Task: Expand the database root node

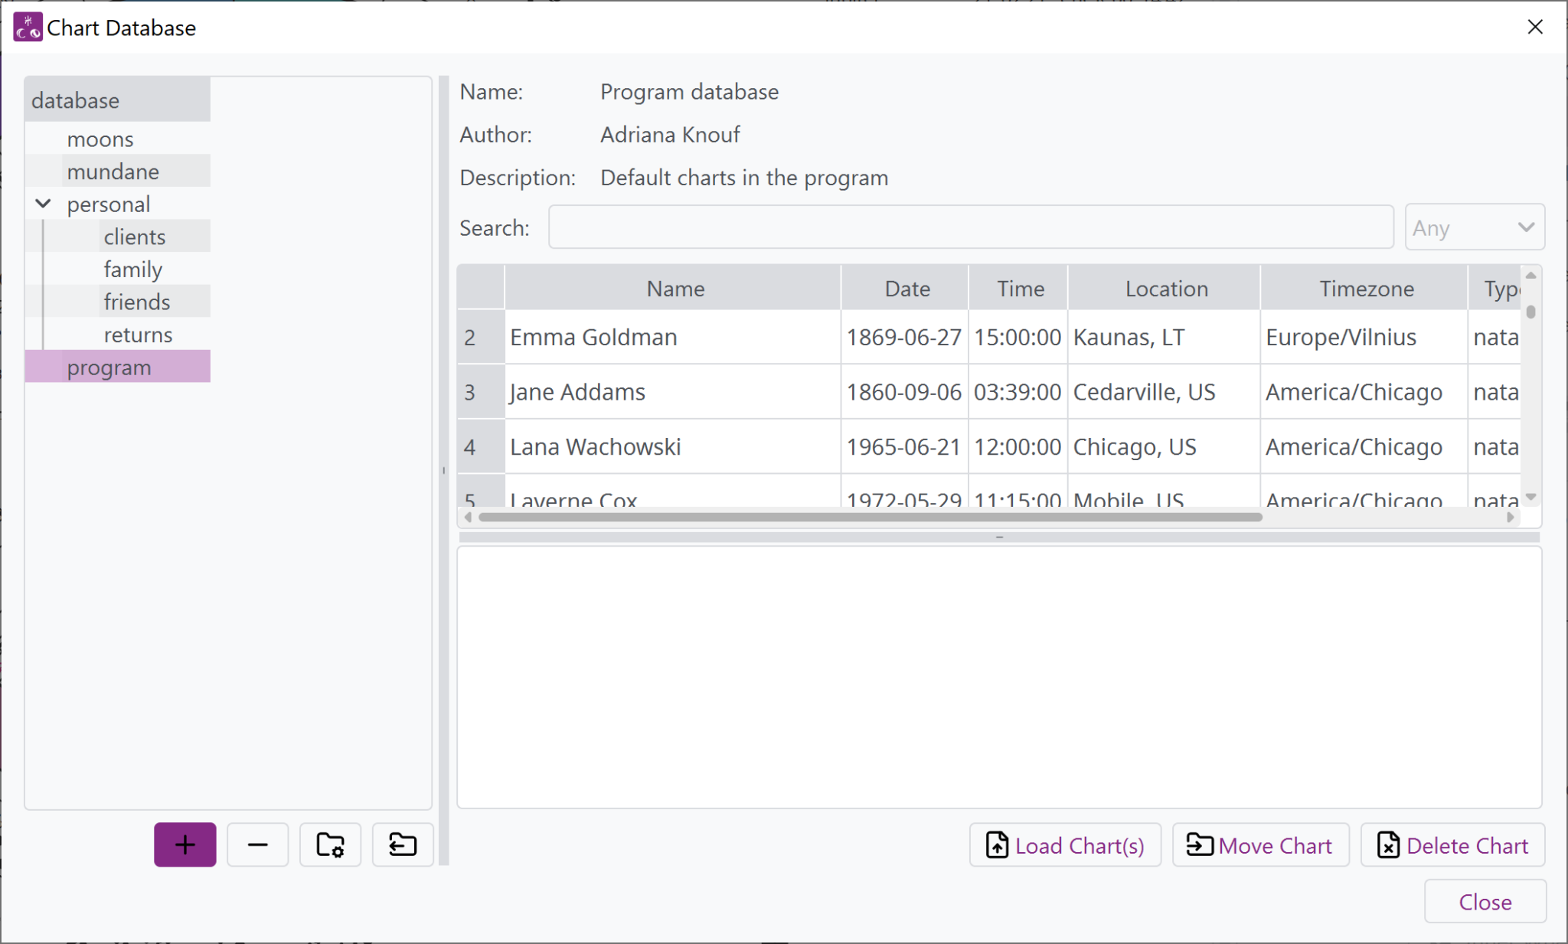Action: click(75, 100)
